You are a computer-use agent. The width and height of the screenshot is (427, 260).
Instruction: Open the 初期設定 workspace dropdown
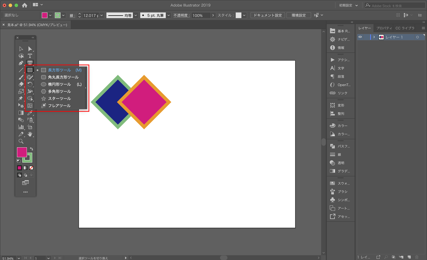[x=349, y=5]
